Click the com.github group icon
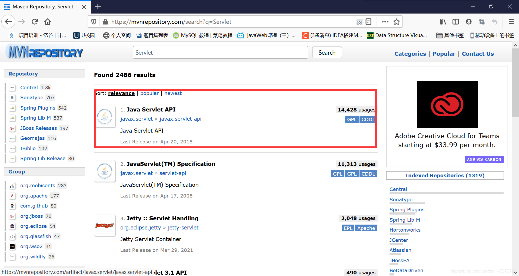519x276 pixels. pyautogui.click(x=12, y=206)
